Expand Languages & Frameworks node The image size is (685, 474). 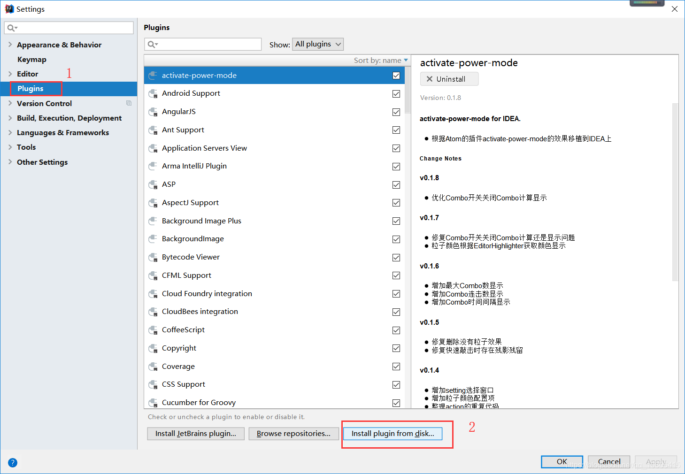(x=10, y=132)
